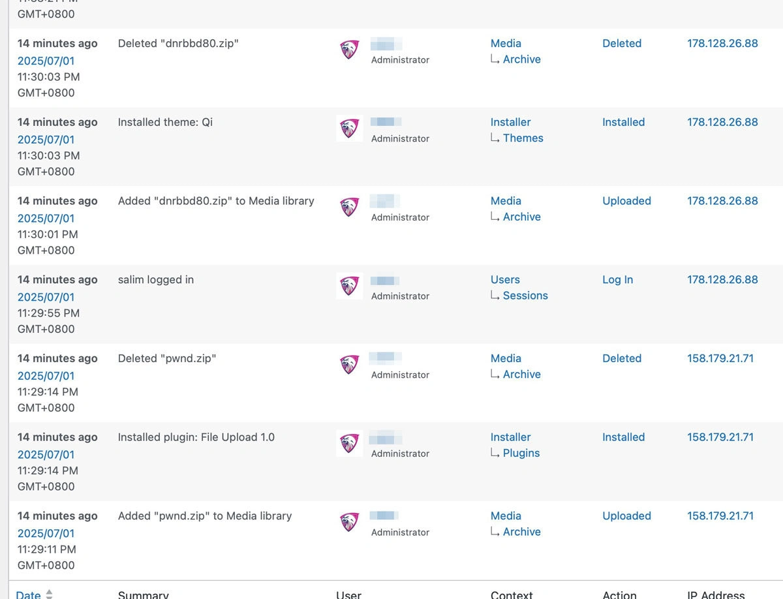Image resolution: width=783 pixels, height=599 pixels.
Task: Click the sort arrows beside the Date footer header
Action: coord(49,594)
